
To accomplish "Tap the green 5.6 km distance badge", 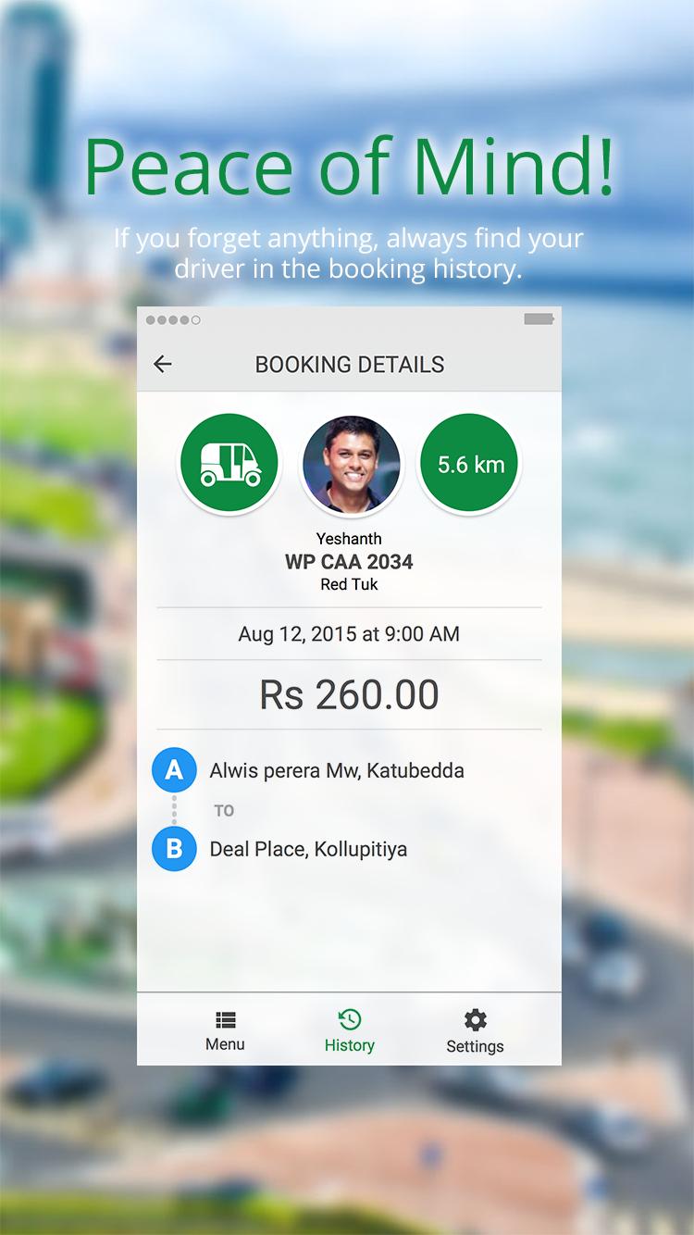I will click(x=471, y=464).
